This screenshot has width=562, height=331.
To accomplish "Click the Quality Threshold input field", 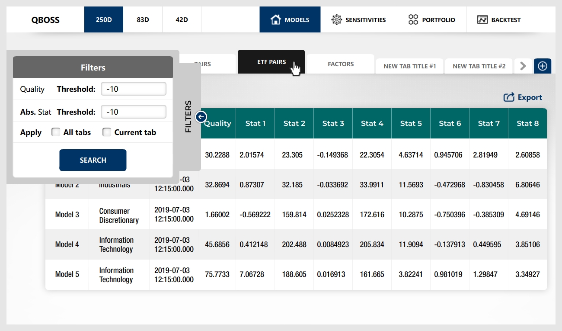I will click(x=134, y=89).
